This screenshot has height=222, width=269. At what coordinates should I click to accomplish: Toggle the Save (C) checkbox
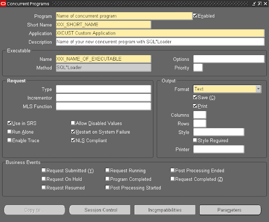[195, 97]
